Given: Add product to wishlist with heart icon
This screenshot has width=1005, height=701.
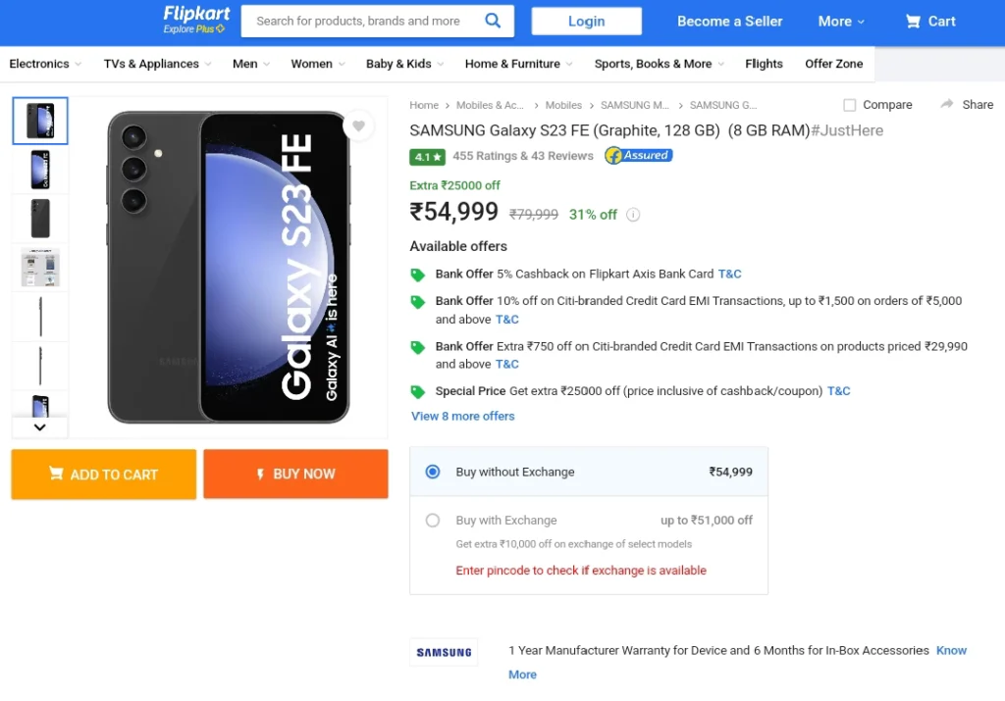Looking at the screenshot, I should coord(358,126).
